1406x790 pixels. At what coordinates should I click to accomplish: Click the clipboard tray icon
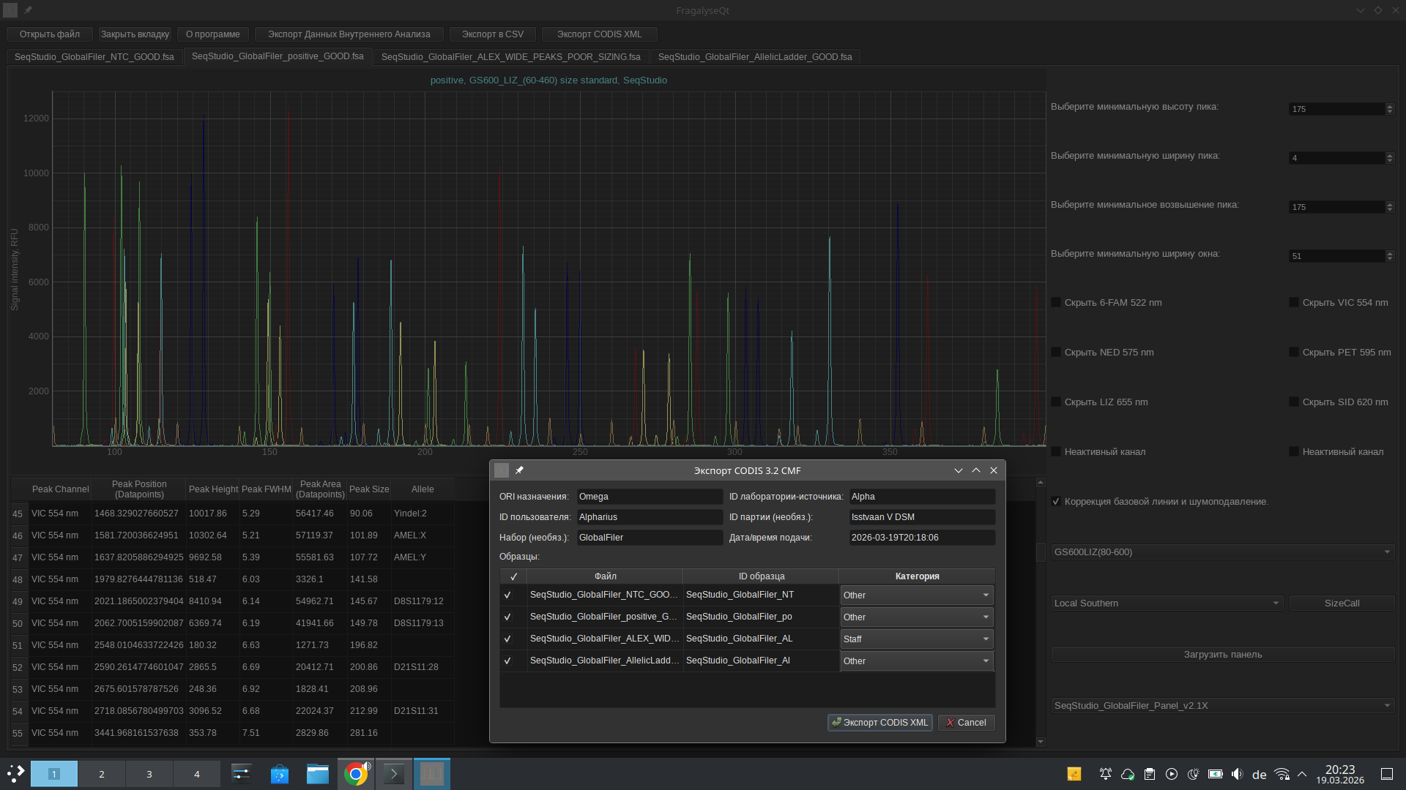[1150, 774]
